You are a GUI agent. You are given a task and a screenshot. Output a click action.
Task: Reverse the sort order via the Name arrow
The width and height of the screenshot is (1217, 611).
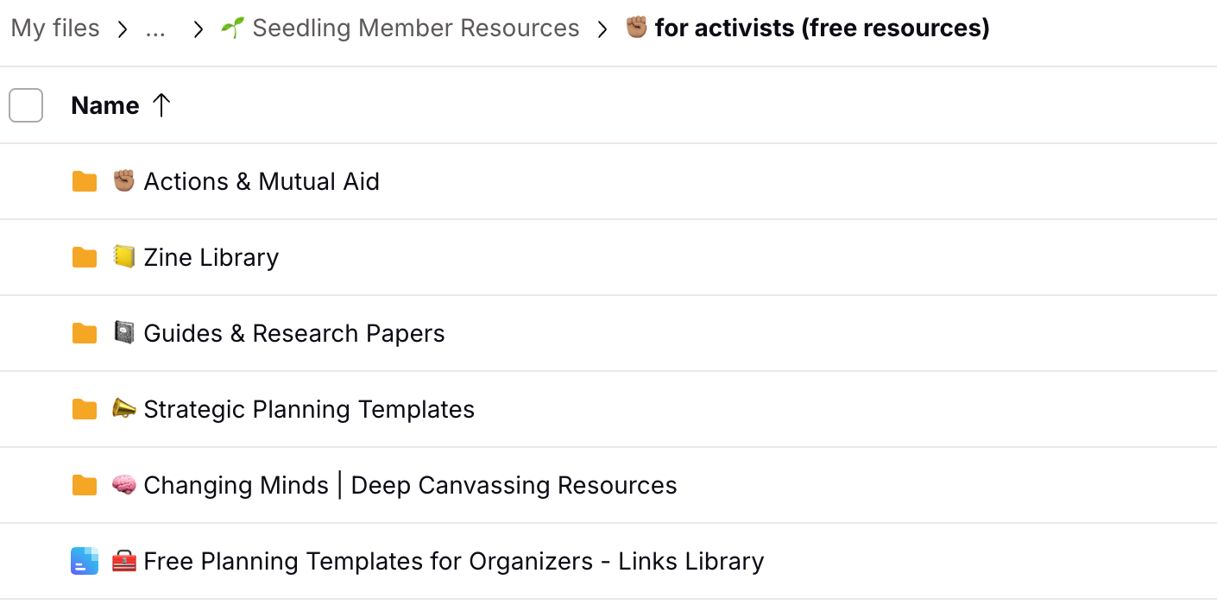pyautogui.click(x=161, y=105)
